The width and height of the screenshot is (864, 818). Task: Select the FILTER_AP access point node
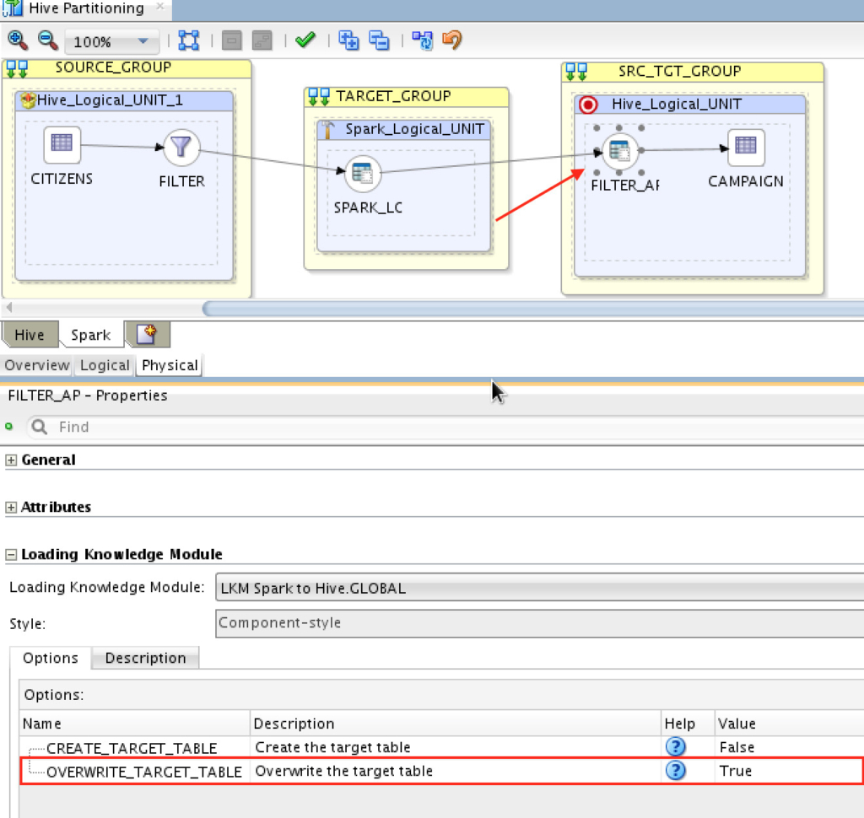click(x=620, y=150)
